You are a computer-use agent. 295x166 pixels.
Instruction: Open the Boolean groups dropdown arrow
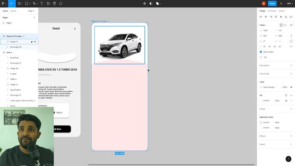tap(160, 4)
